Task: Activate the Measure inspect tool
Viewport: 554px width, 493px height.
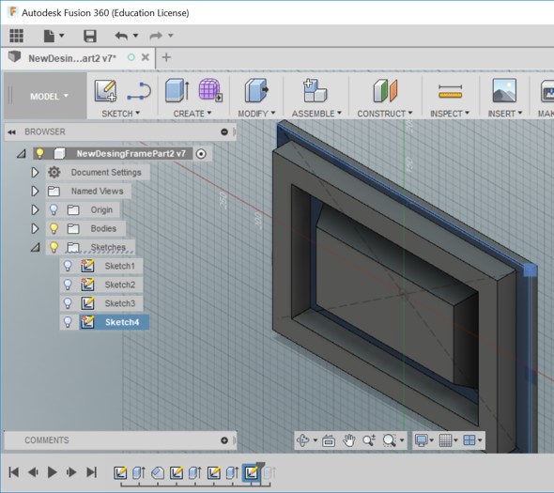Action: tap(450, 91)
